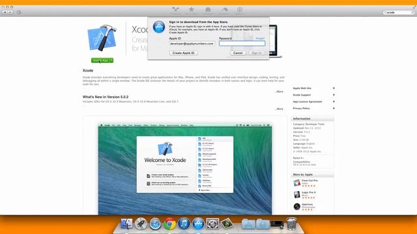The width and height of the screenshot is (417, 234).
Task: Click the Create Apple ID button
Action: pyautogui.click(x=184, y=53)
